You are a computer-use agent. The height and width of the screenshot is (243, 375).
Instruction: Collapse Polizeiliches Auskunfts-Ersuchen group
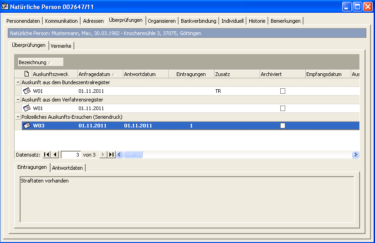[18, 117]
